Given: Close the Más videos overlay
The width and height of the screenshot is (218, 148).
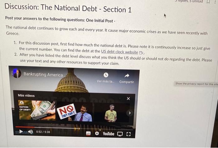Looking at the screenshot, I should (128, 98).
